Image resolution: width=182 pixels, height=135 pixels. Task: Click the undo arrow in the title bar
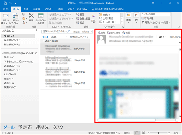pyautogui.click(x=11, y=3)
